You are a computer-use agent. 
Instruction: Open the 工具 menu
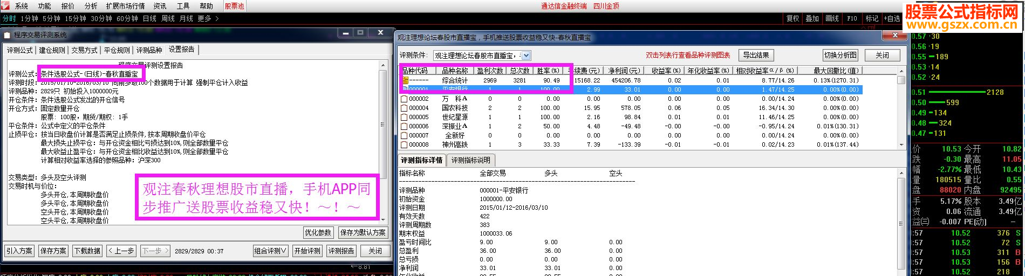tap(183, 6)
